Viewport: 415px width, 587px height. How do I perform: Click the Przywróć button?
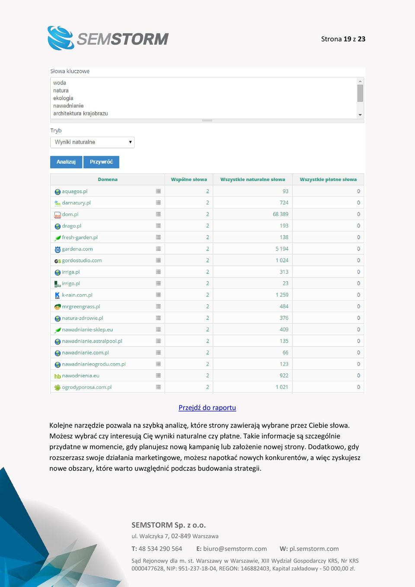(101, 162)
